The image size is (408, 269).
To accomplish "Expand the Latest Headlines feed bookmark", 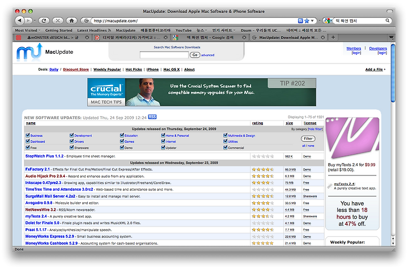I will click(94, 31).
